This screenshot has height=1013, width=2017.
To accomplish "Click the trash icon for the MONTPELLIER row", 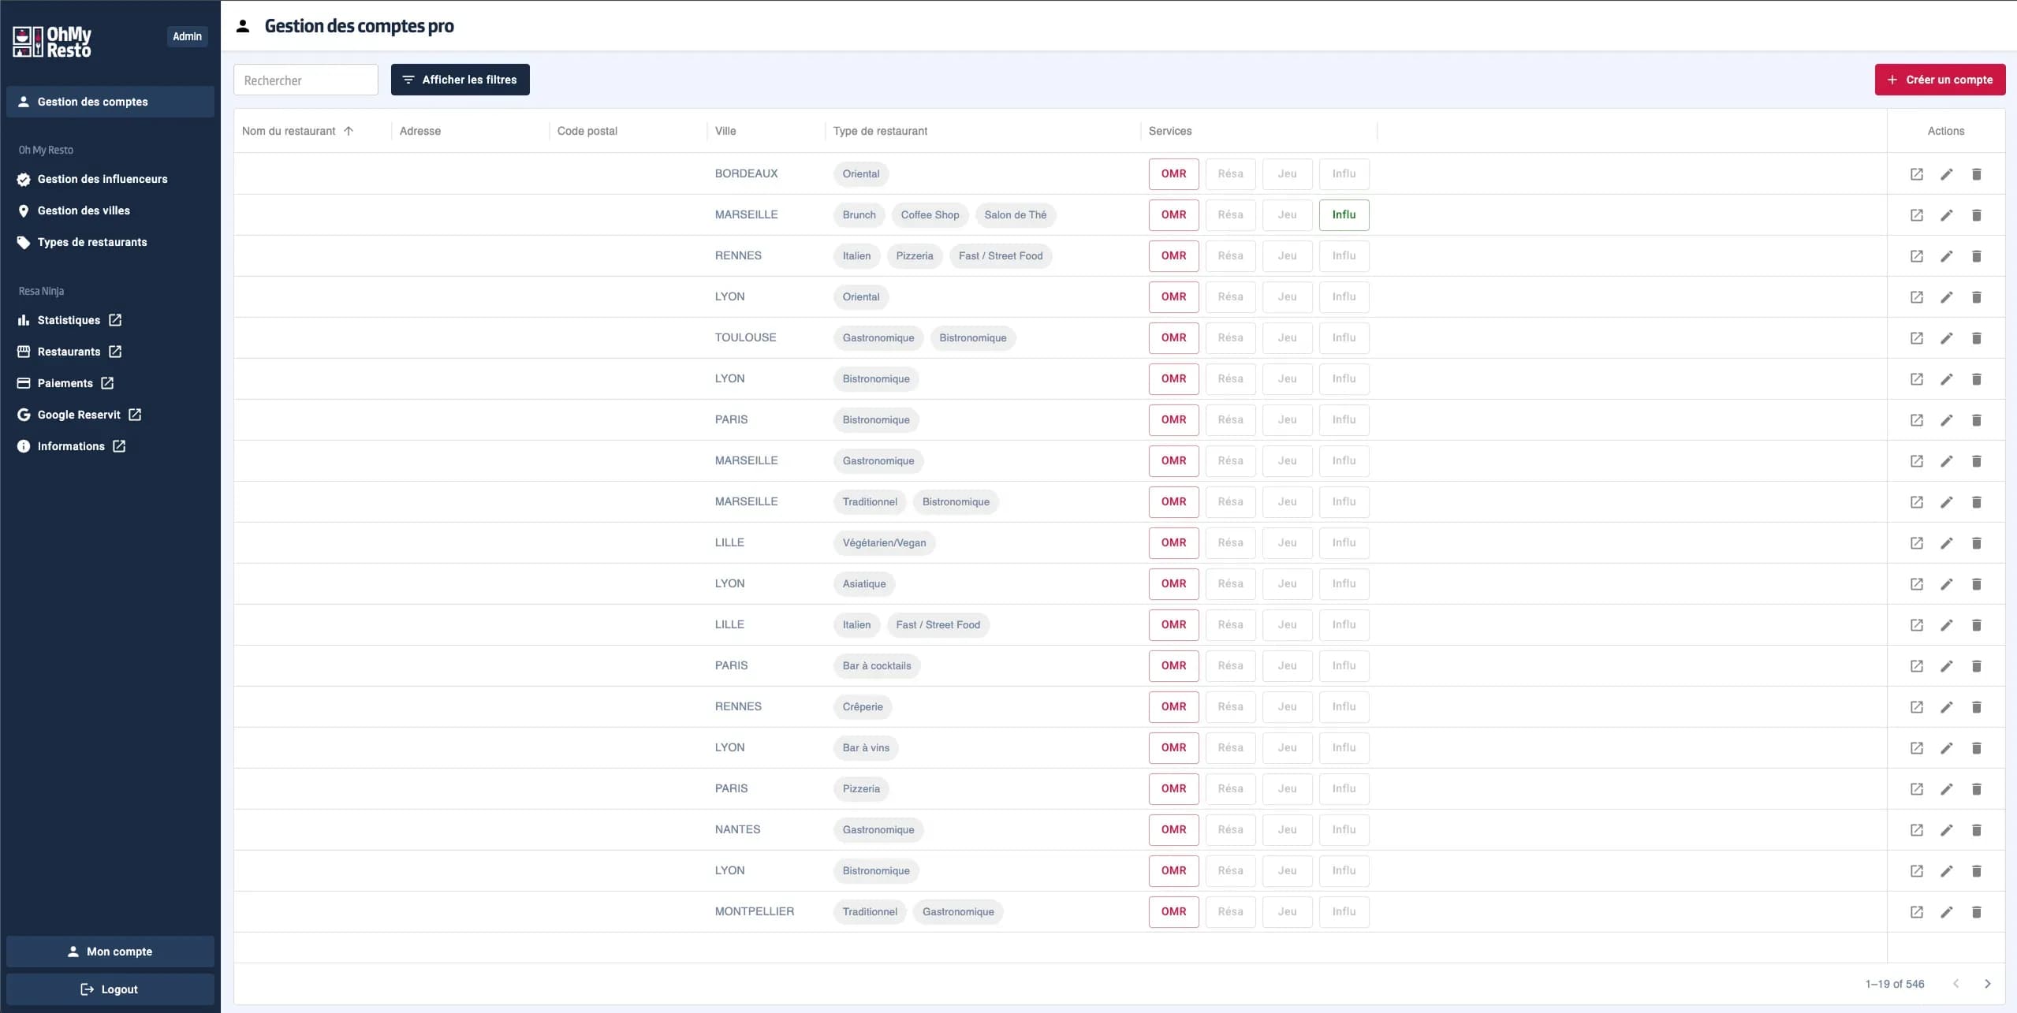I will [x=1976, y=912].
